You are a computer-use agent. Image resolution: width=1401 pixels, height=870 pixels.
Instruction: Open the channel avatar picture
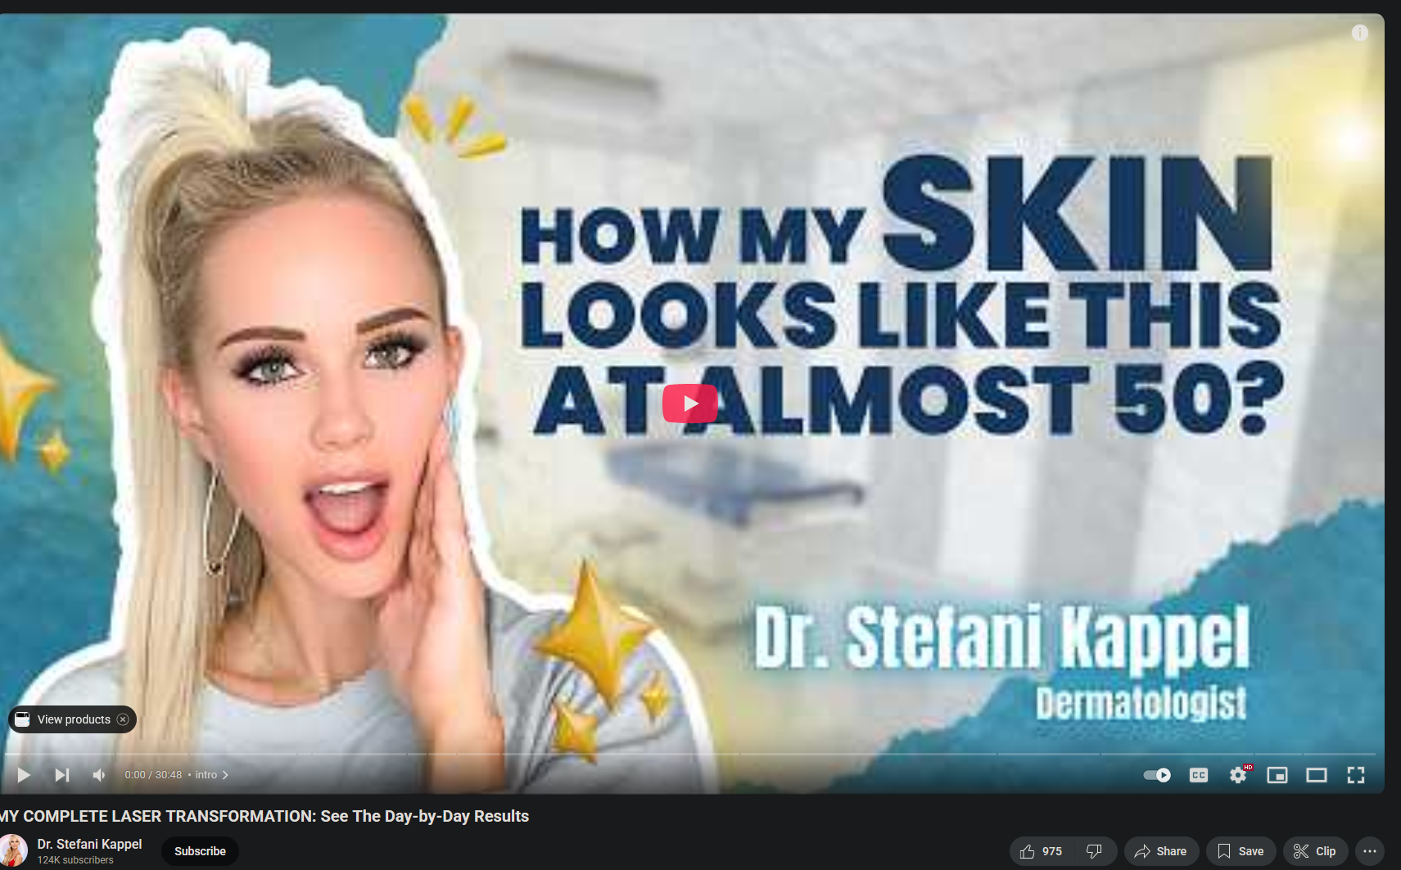pyautogui.click(x=12, y=851)
